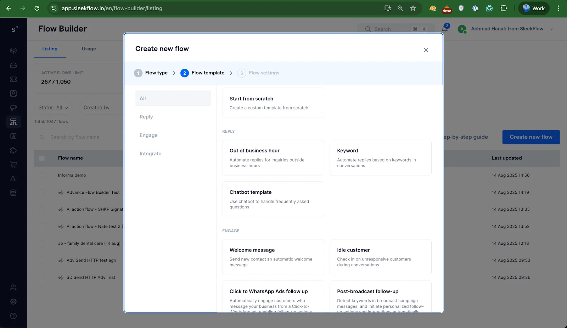
Task: Click the browser back arrow
Action: pos(9,8)
